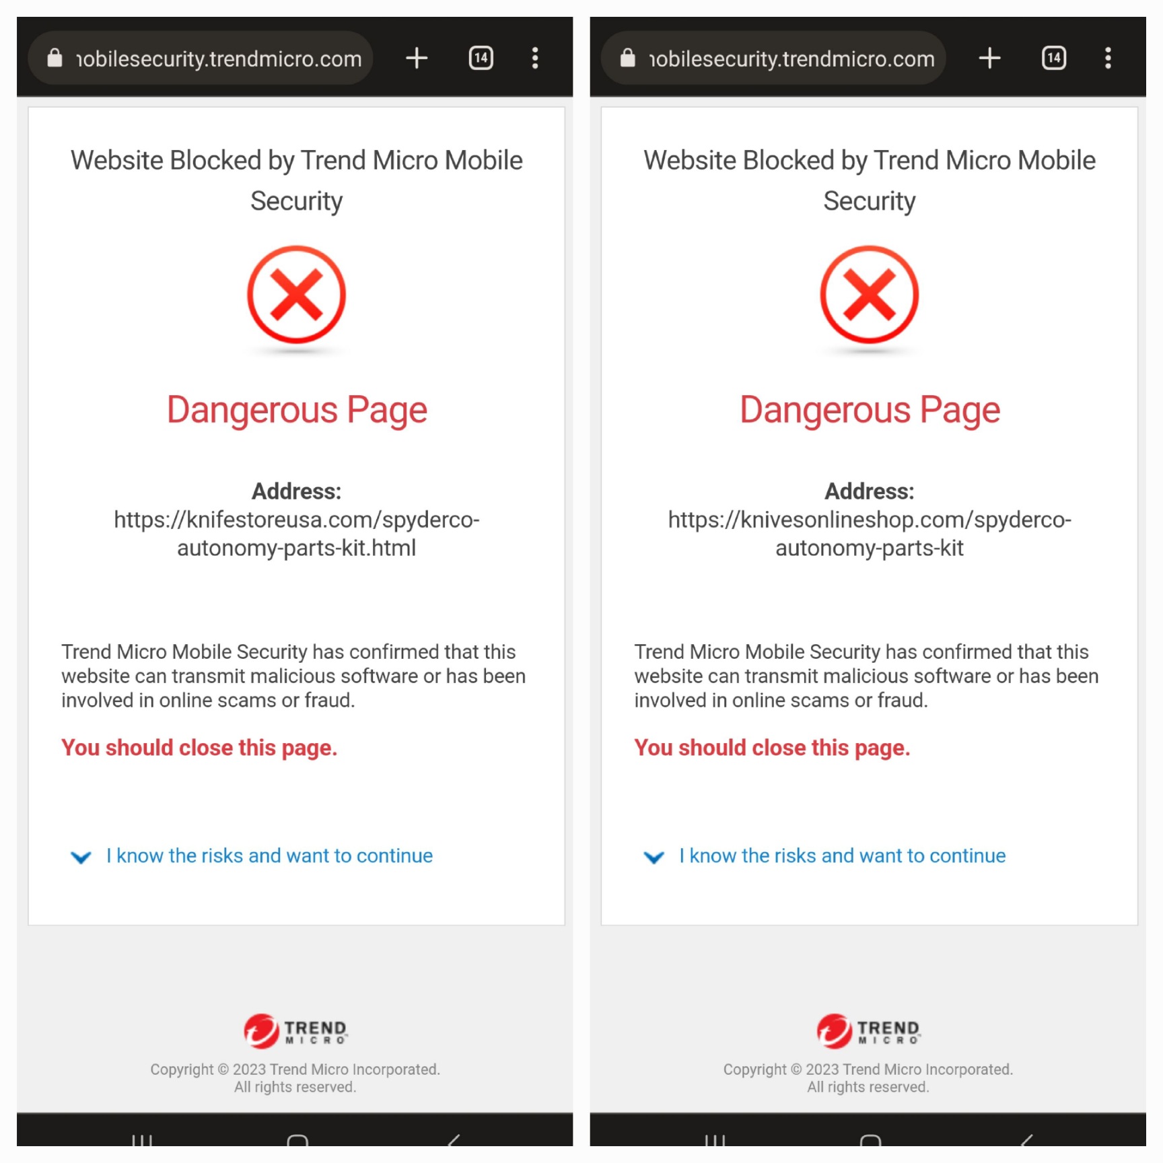Open three-dot menu in left browser
Viewport: 1163px width, 1163px height.
pos(535,58)
